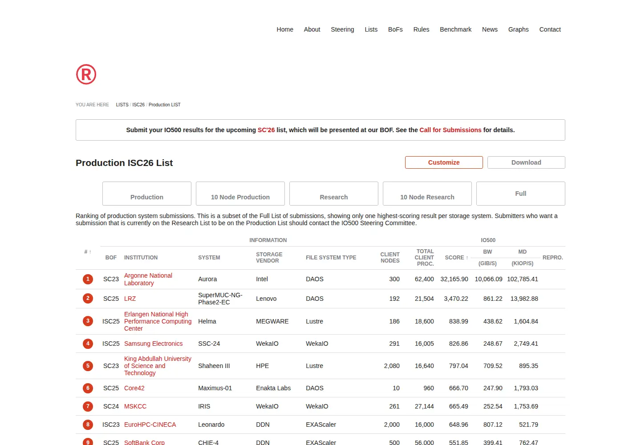Click rank badge number 7
Screen dimensions: 641x445
(x=88, y=407)
